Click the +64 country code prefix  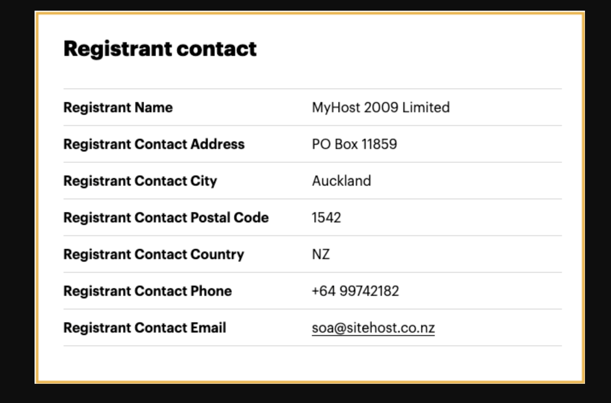(x=324, y=291)
